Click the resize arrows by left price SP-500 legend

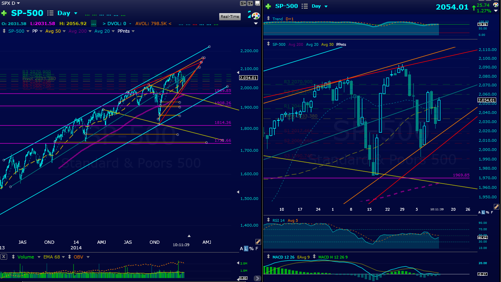click(4, 31)
